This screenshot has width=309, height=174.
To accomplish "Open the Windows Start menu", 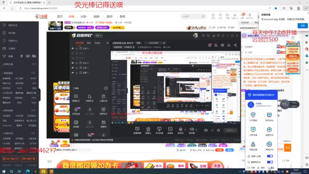I will pyautogui.click(x=4, y=171).
